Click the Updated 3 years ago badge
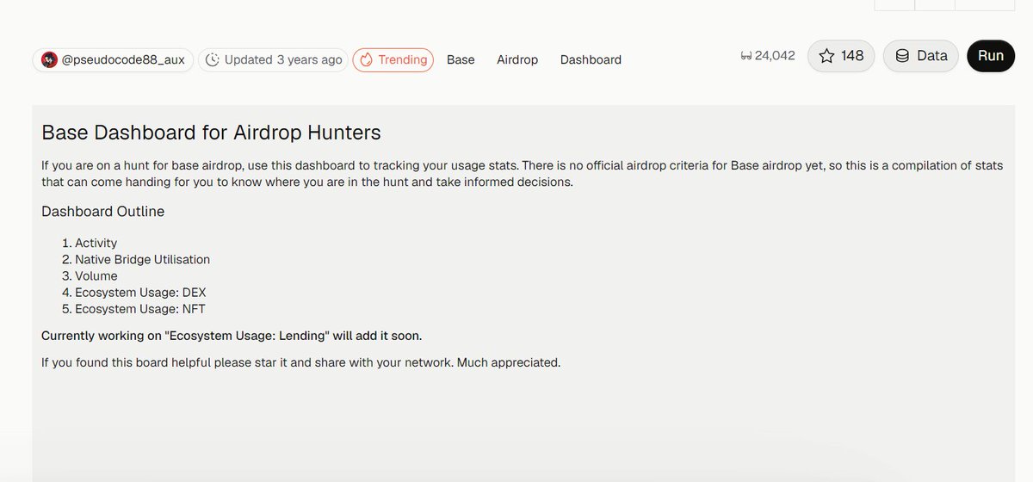Screen dimensions: 1033x482 [273, 59]
